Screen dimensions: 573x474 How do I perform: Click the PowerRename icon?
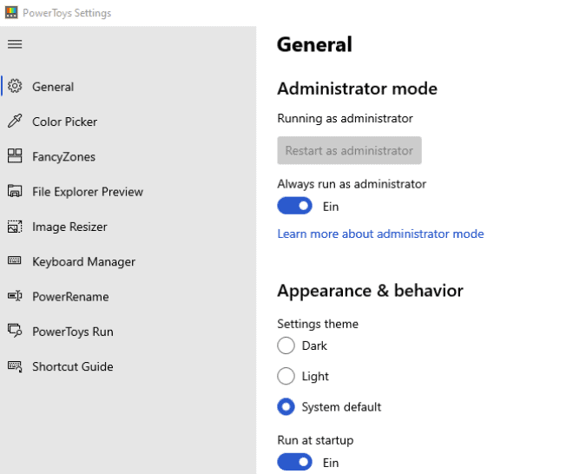pos(15,296)
